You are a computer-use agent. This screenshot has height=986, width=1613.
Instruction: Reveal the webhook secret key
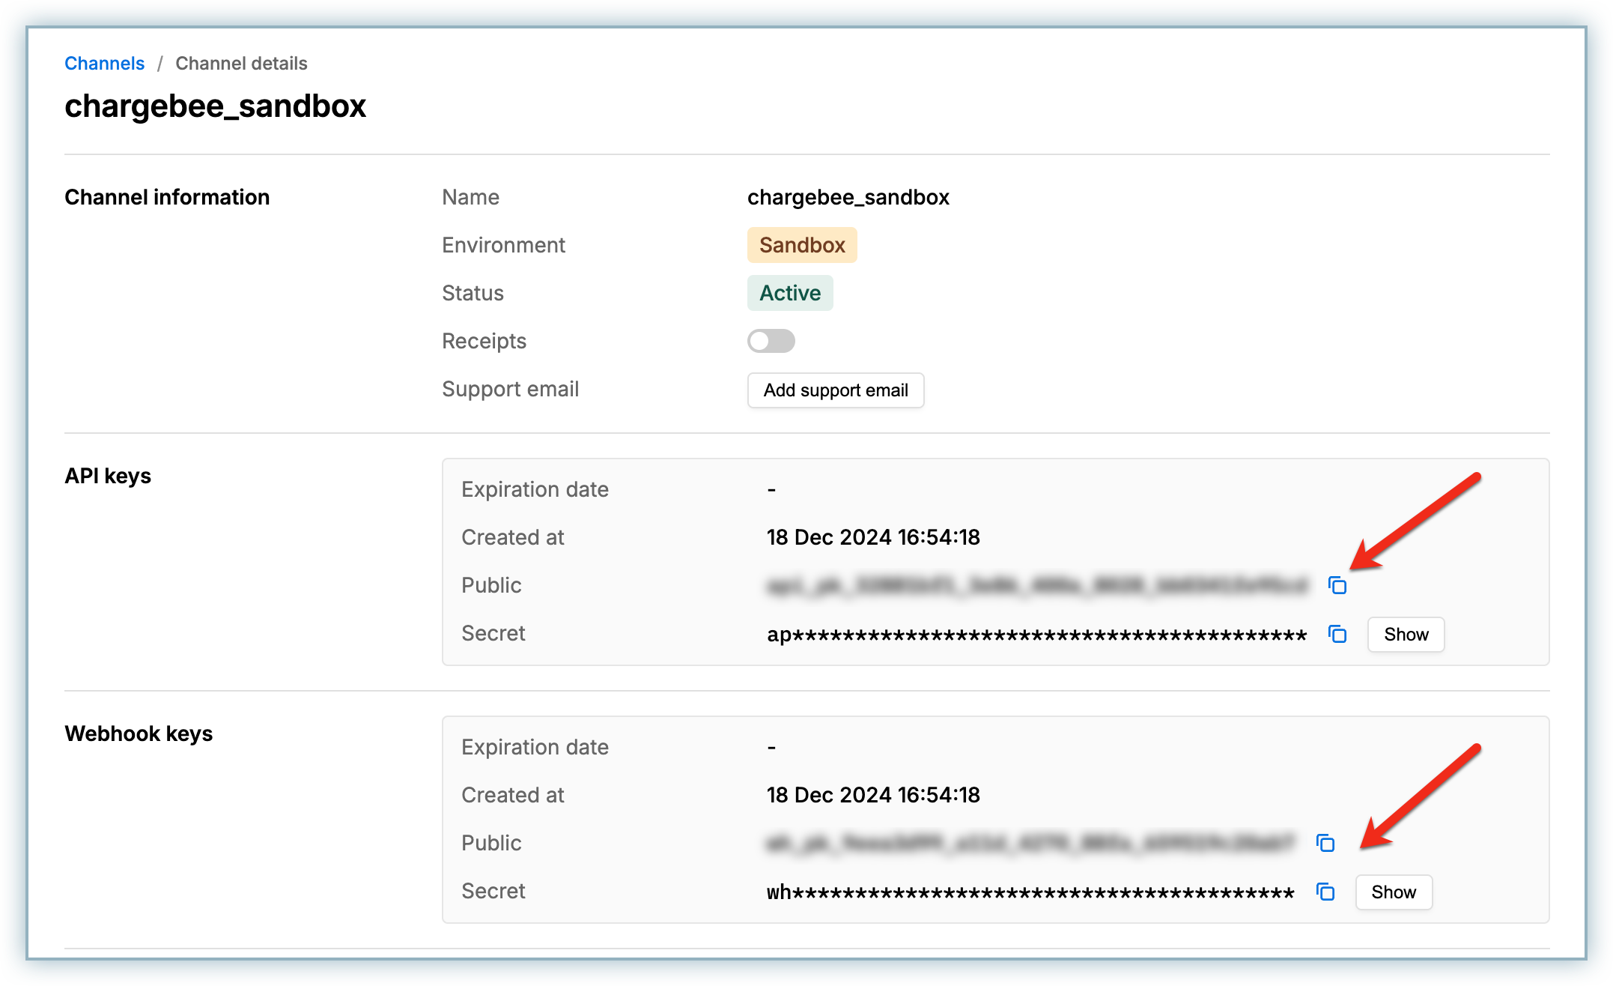click(x=1393, y=892)
